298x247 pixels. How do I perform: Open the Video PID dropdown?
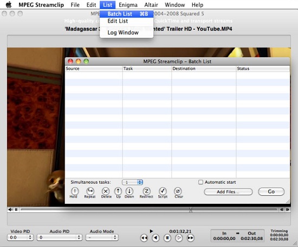(x=21, y=237)
